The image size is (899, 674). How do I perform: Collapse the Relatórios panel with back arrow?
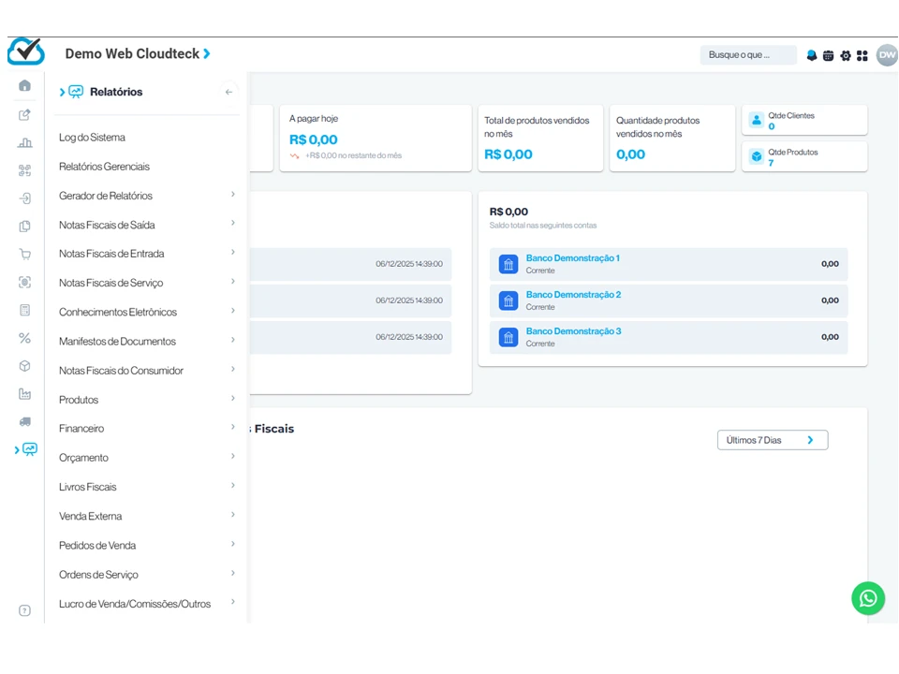tap(228, 92)
